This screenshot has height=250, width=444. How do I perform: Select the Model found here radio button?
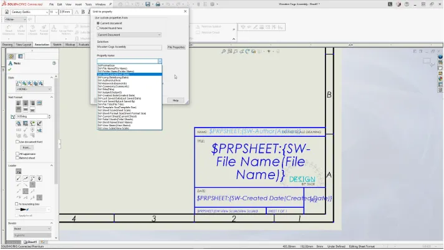99,28
